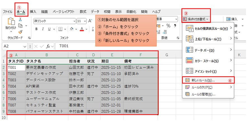Expand the font color palette arrow
Screen dimensions: 248x122
86,29
